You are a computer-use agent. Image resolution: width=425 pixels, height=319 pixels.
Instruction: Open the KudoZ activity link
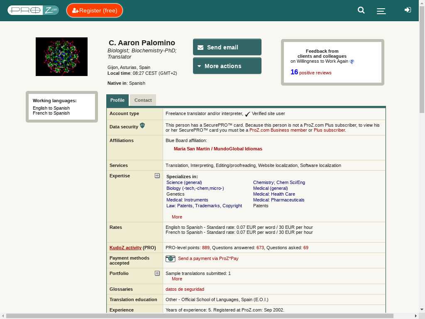pos(125,248)
